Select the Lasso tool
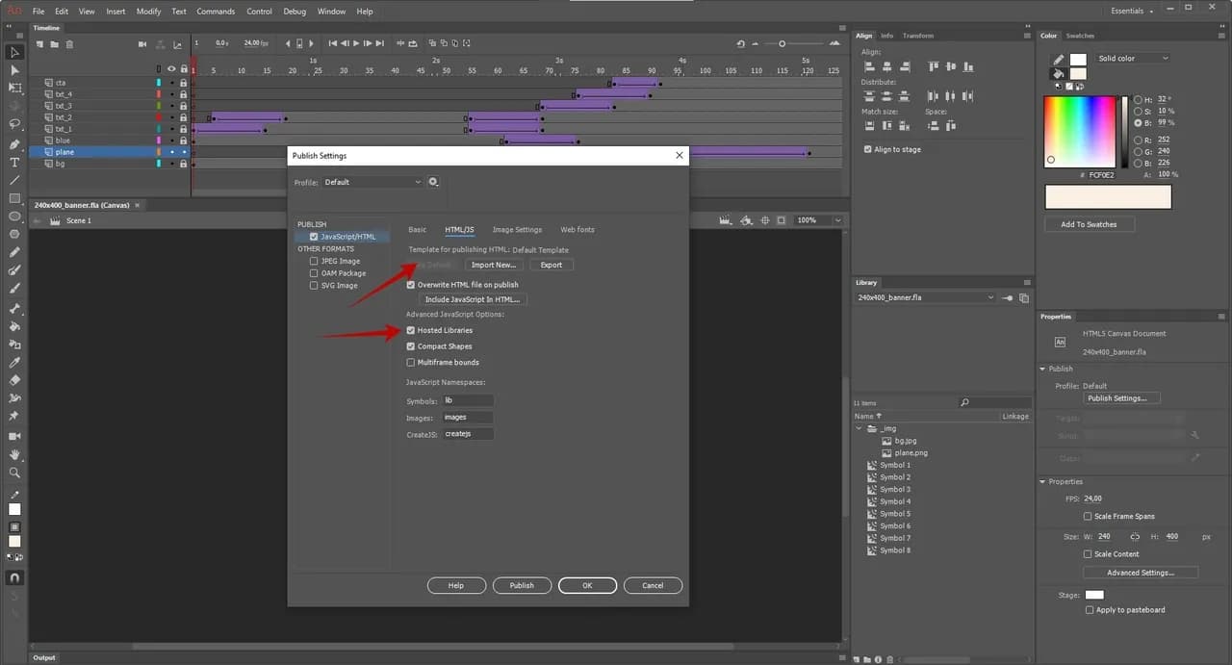This screenshot has height=665, width=1232. click(14, 124)
